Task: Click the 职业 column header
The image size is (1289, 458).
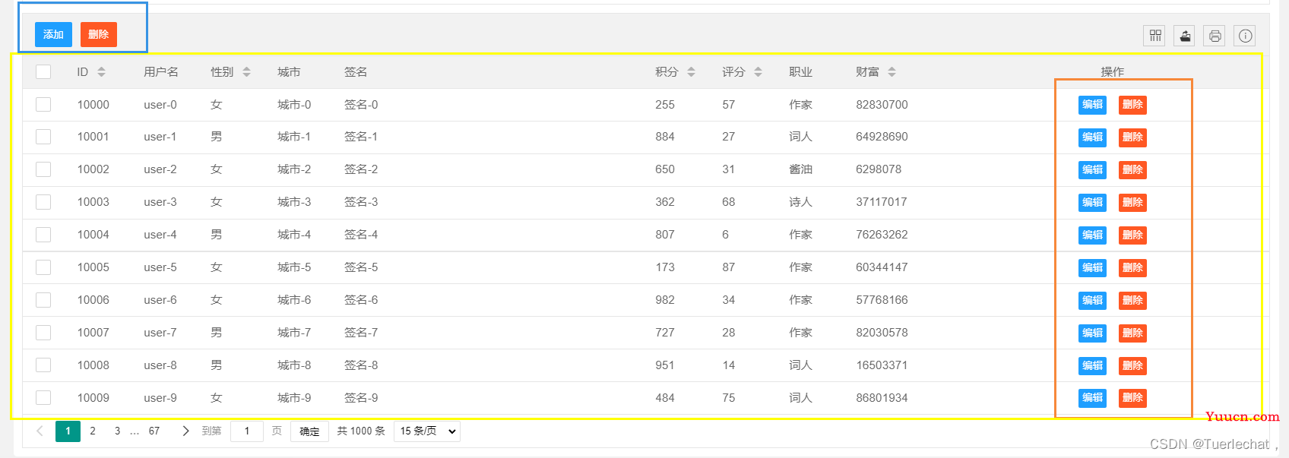Action: coord(800,72)
